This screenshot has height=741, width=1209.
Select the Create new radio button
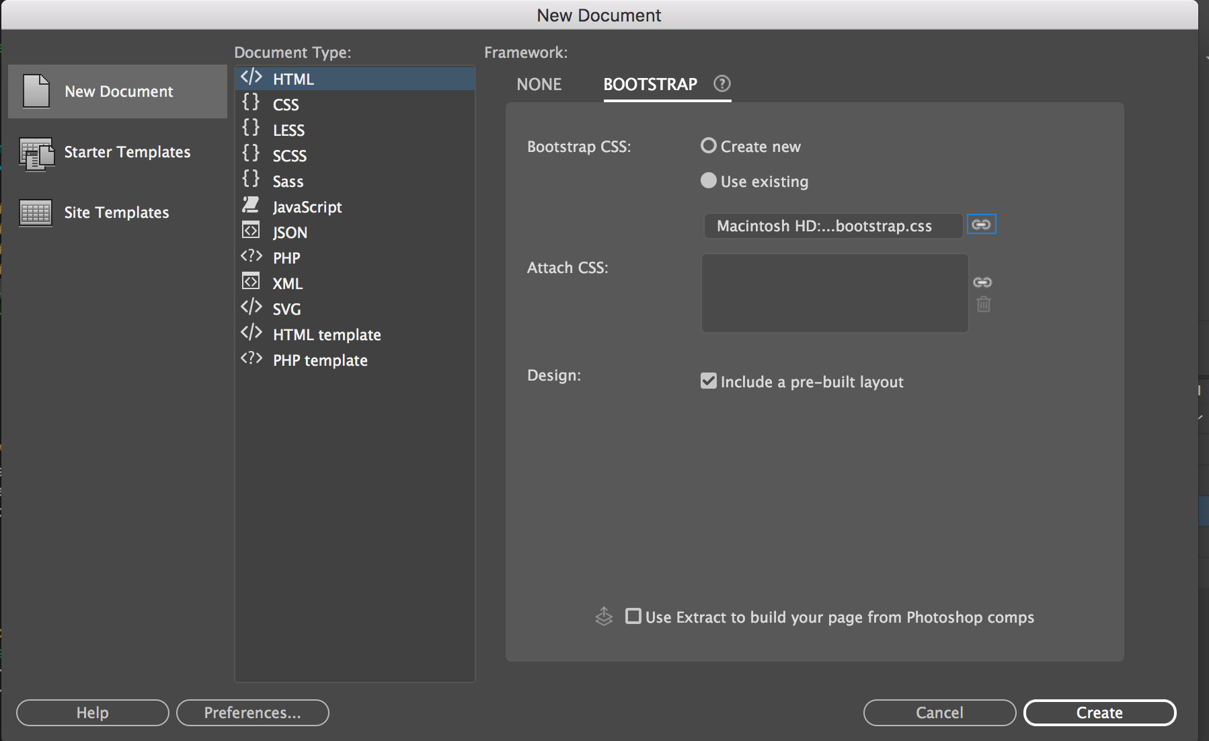[708, 145]
